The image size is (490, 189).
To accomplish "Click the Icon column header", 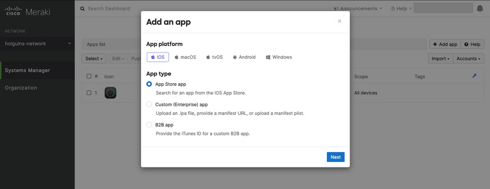I will (109, 77).
